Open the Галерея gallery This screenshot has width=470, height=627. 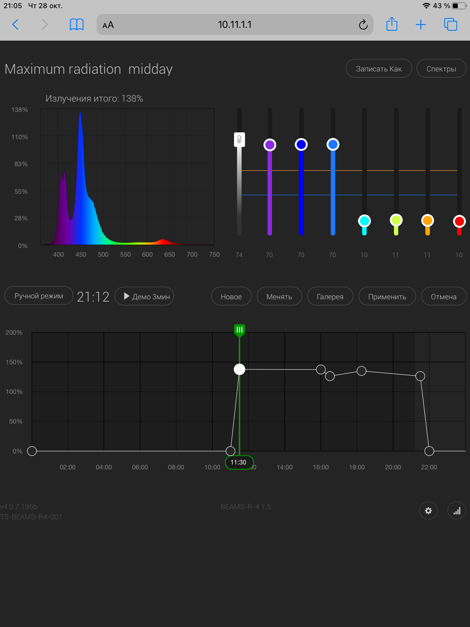tap(330, 296)
